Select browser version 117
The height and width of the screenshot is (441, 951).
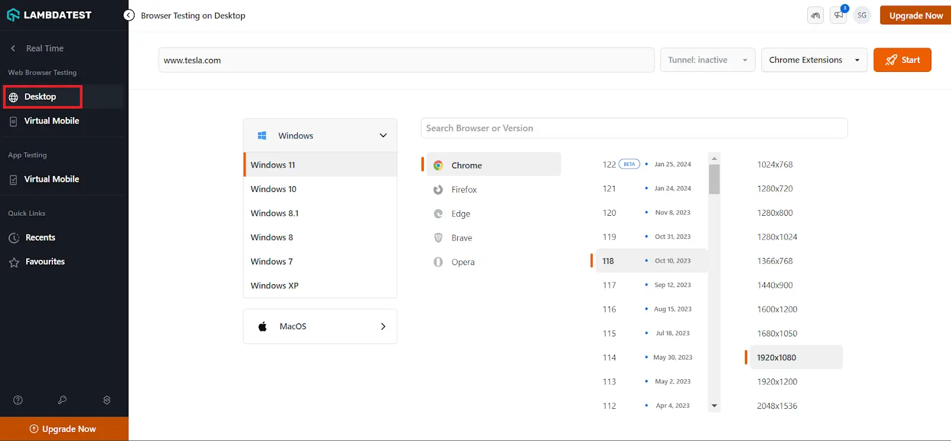point(651,285)
